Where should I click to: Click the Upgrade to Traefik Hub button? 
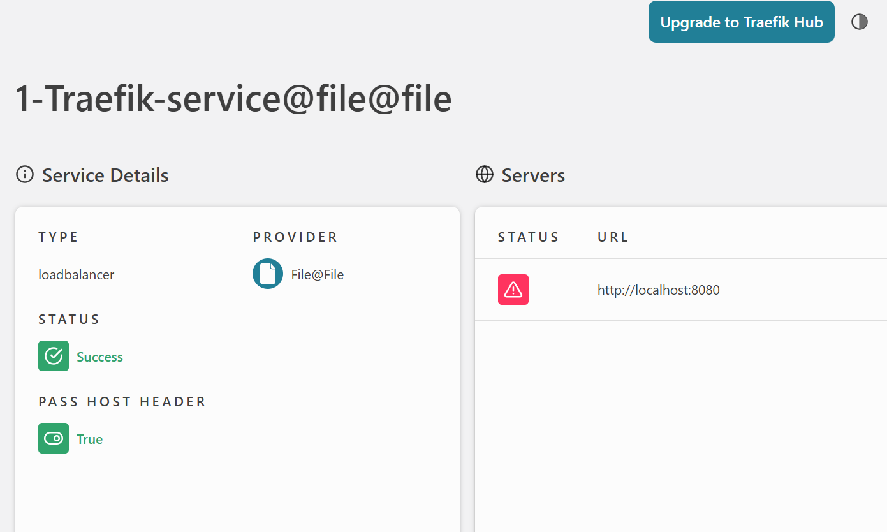tap(741, 22)
